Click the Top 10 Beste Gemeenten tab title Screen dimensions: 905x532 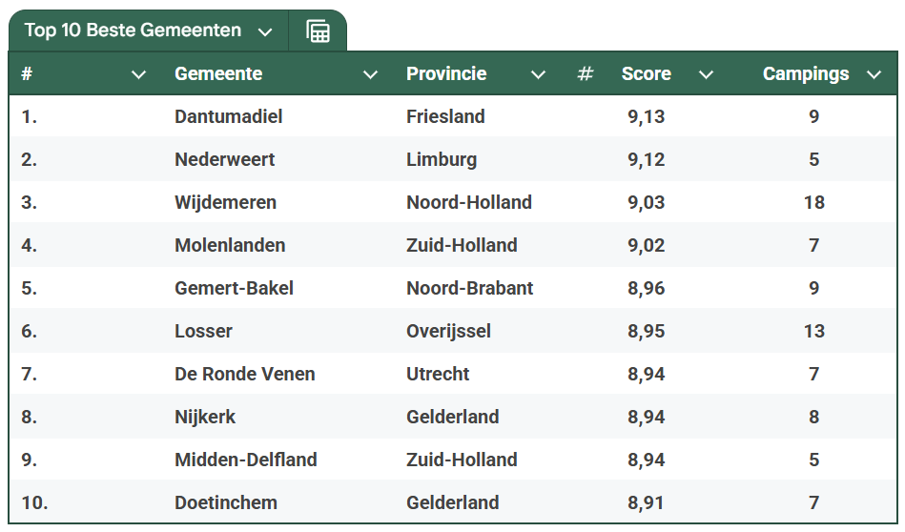pyautogui.click(x=133, y=30)
